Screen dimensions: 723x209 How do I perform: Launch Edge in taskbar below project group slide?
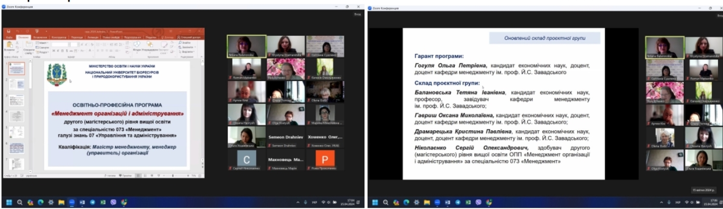(406, 202)
